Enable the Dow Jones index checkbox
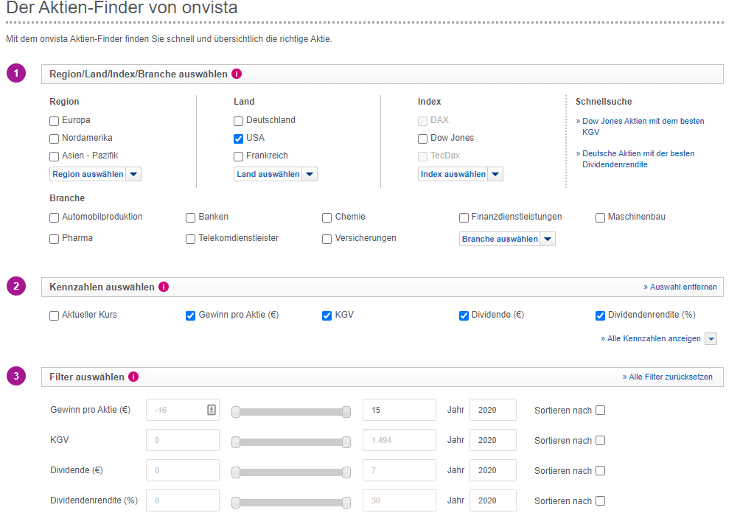The image size is (740, 527). pos(422,139)
